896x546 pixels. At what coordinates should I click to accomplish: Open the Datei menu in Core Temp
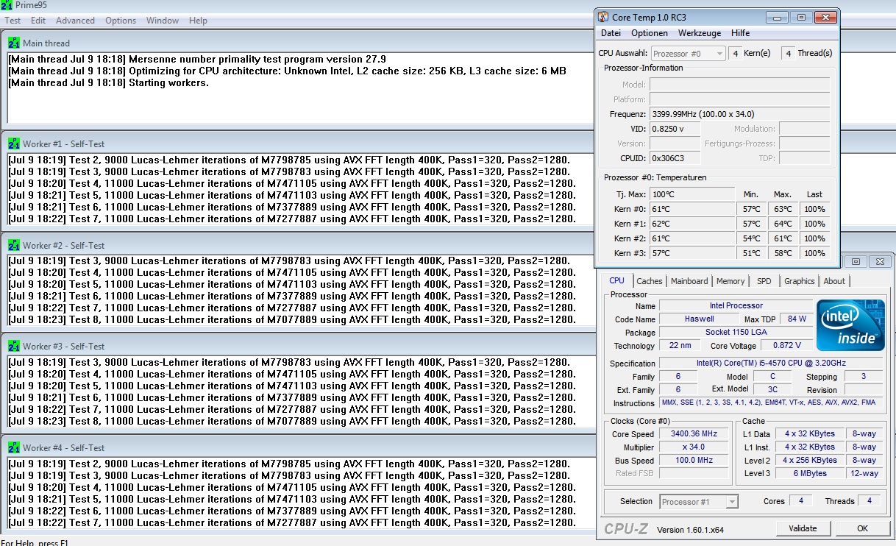point(611,33)
